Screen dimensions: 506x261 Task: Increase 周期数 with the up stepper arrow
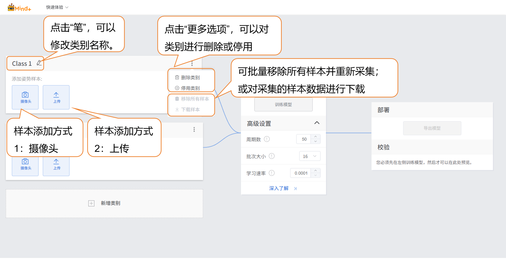click(x=315, y=137)
